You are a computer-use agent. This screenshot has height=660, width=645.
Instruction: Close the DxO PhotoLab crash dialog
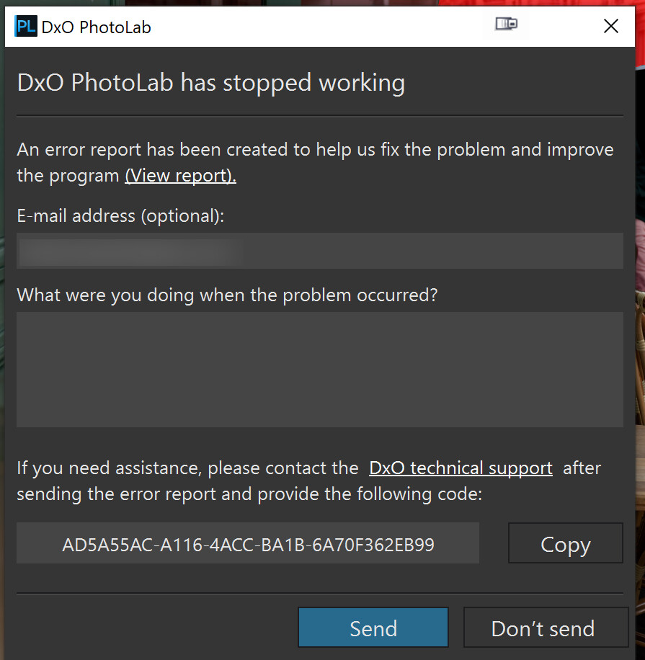[611, 27]
